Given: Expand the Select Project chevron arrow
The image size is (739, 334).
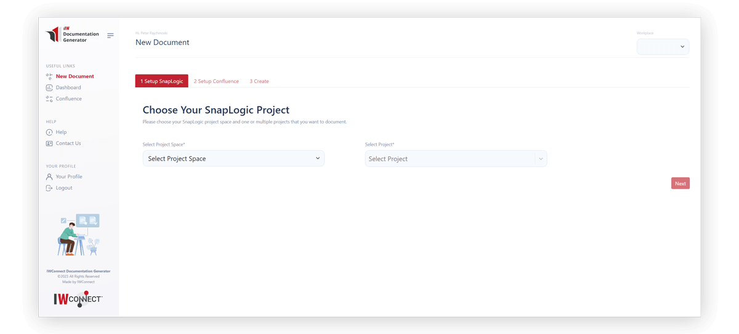Looking at the screenshot, I should coord(541,159).
